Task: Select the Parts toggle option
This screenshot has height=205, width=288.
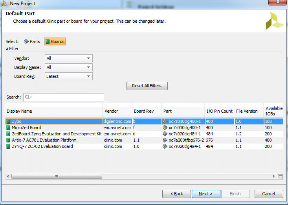Action: point(32,41)
